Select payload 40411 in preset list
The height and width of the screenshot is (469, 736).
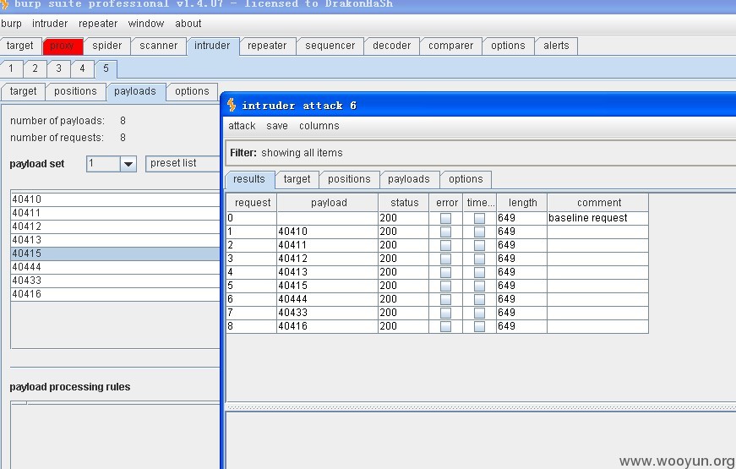115,213
